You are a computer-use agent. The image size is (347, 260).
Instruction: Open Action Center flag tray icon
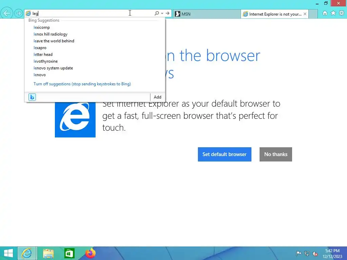point(299,253)
